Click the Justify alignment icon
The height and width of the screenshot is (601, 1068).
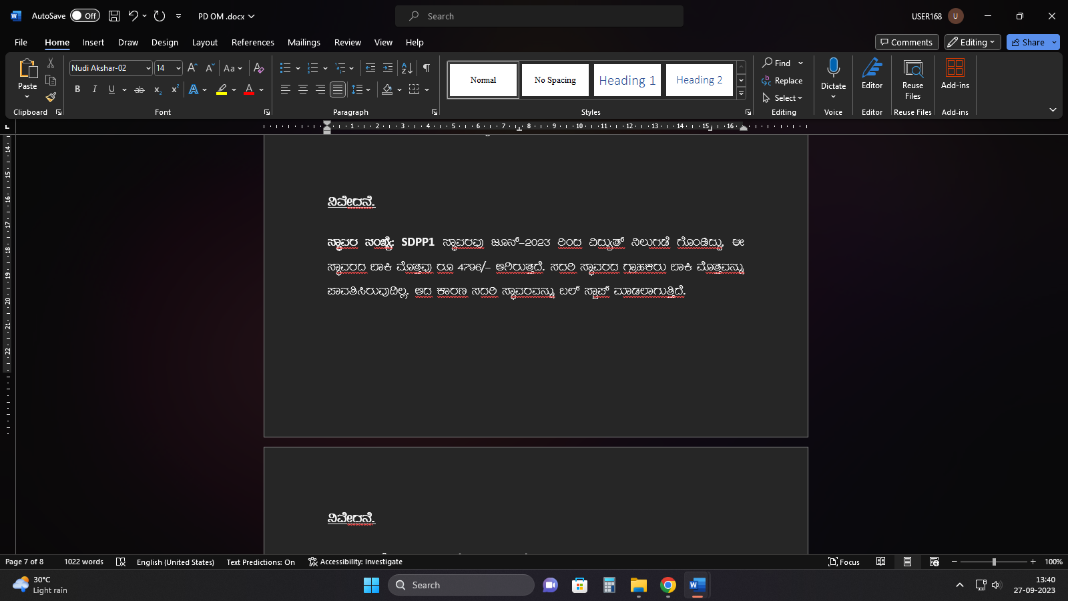(338, 89)
